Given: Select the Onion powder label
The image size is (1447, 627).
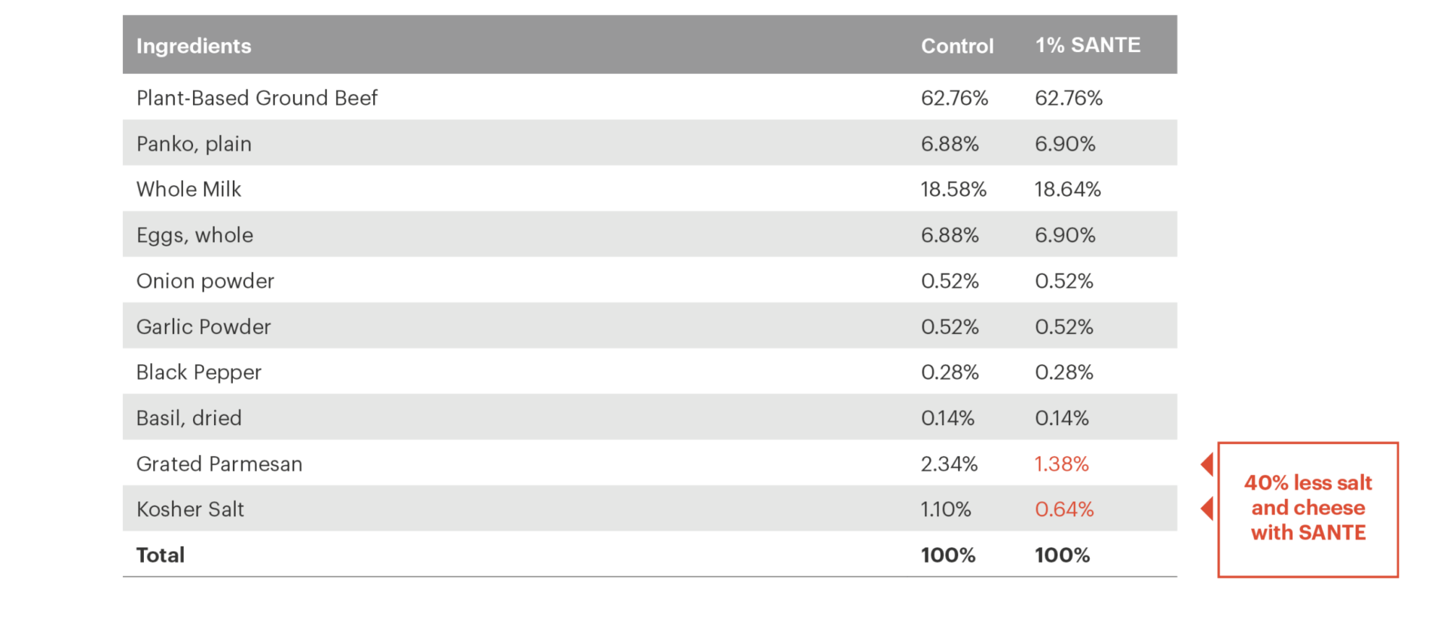Looking at the screenshot, I should (x=205, y=281).
